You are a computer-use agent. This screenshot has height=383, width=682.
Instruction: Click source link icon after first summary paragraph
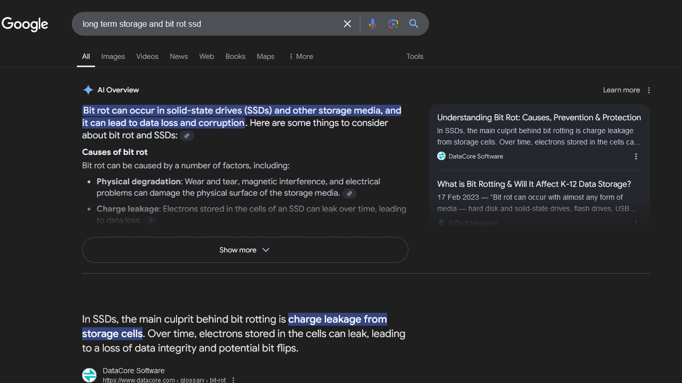[187, 136]
